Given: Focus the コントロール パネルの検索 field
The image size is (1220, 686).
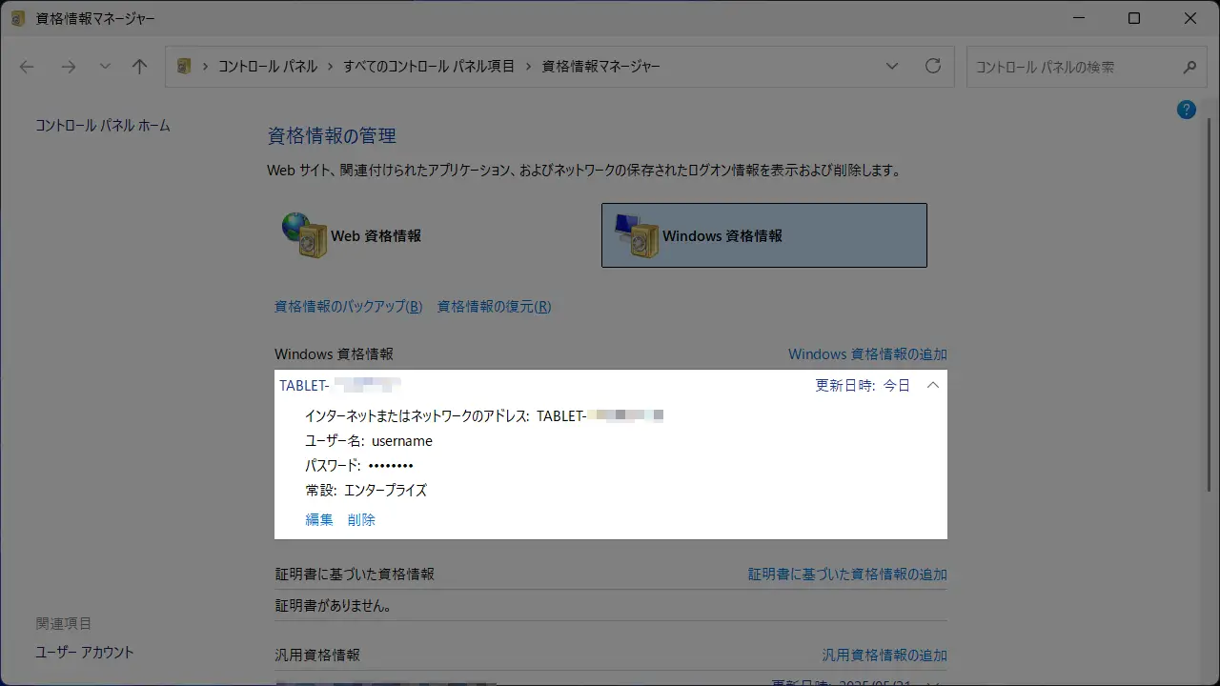Looking at the screenshot, I should click(x=1072, y=68).
